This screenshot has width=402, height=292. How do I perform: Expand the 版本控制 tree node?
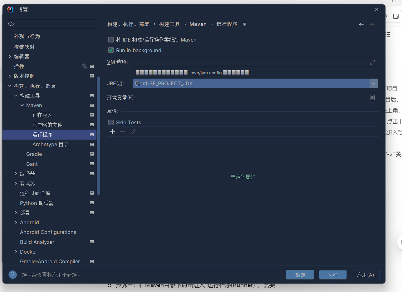(10, 76)
